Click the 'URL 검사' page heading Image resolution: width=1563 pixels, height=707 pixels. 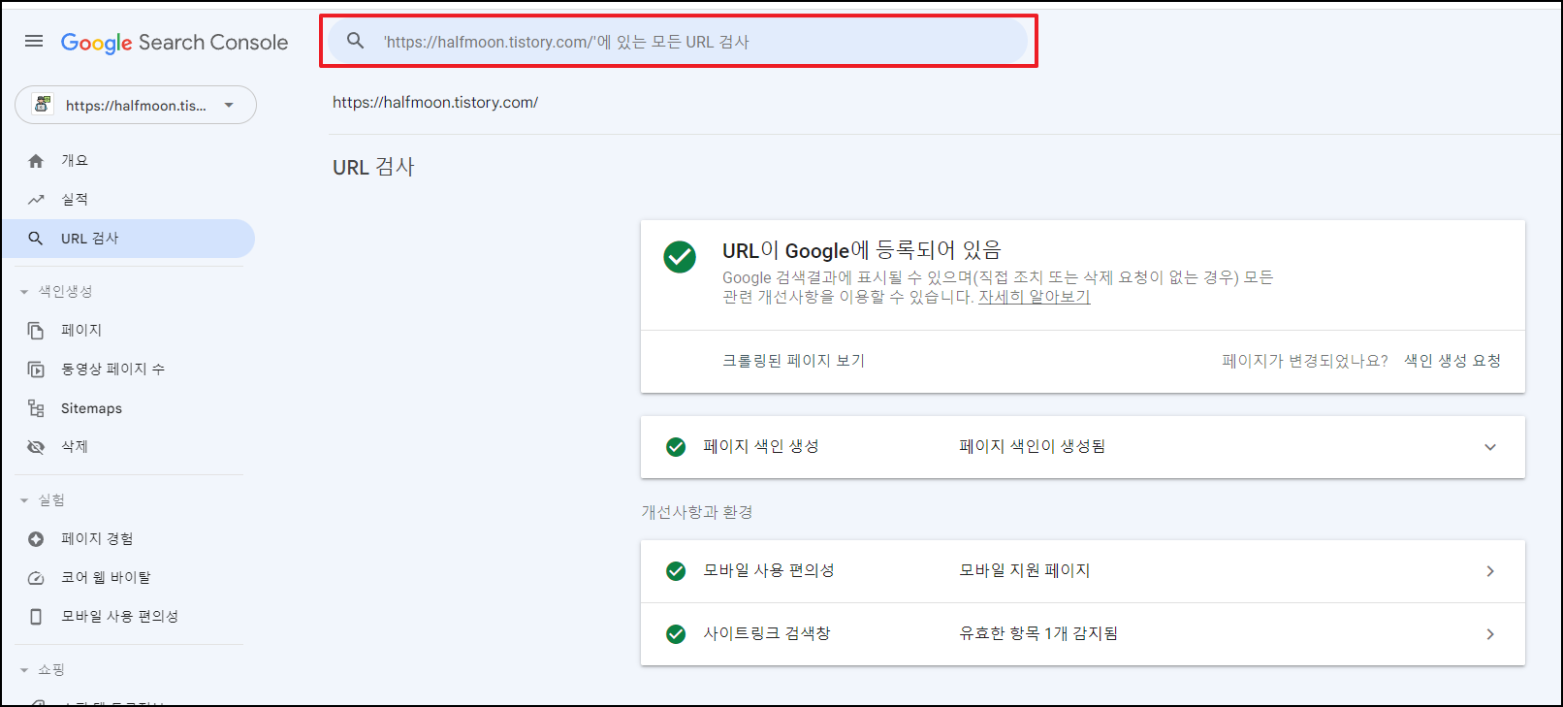tap(373, 167)
